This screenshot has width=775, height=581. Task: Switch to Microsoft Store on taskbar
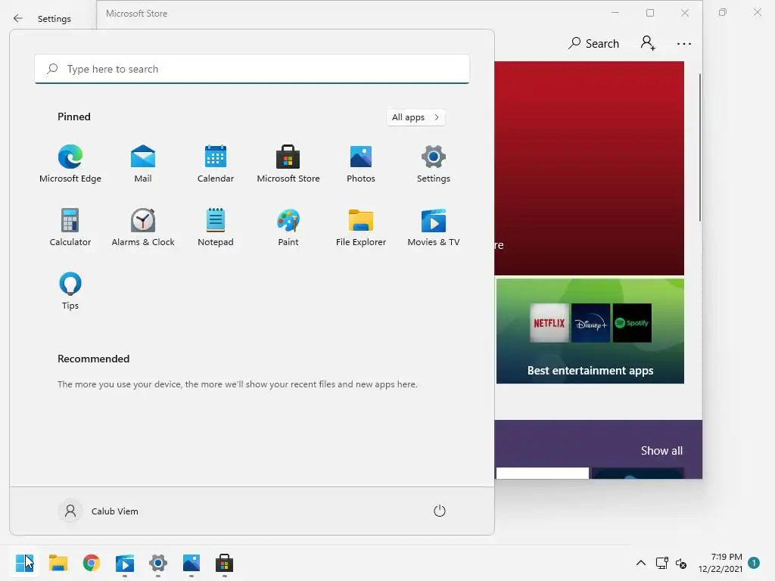click(224, 563)
